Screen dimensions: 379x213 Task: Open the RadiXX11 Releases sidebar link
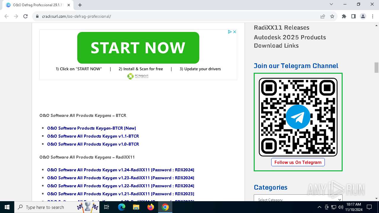[282, 28]
